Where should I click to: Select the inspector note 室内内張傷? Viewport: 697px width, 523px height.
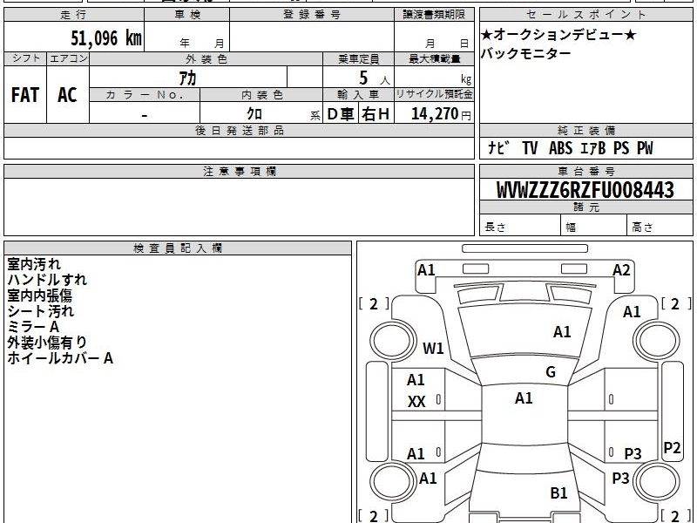pyautogui.click(x=39, y=295)
